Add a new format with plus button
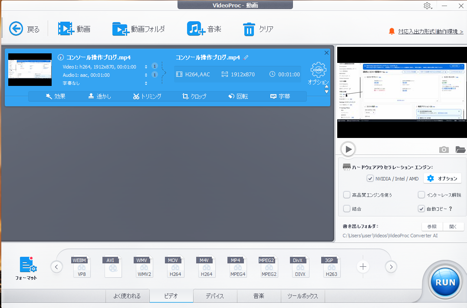 (x=363, y=267)
